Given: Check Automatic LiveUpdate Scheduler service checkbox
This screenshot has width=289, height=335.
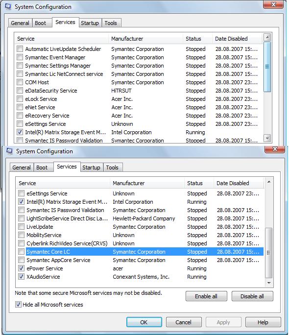Looking at the screenshot, I should (x=20, y=48).
